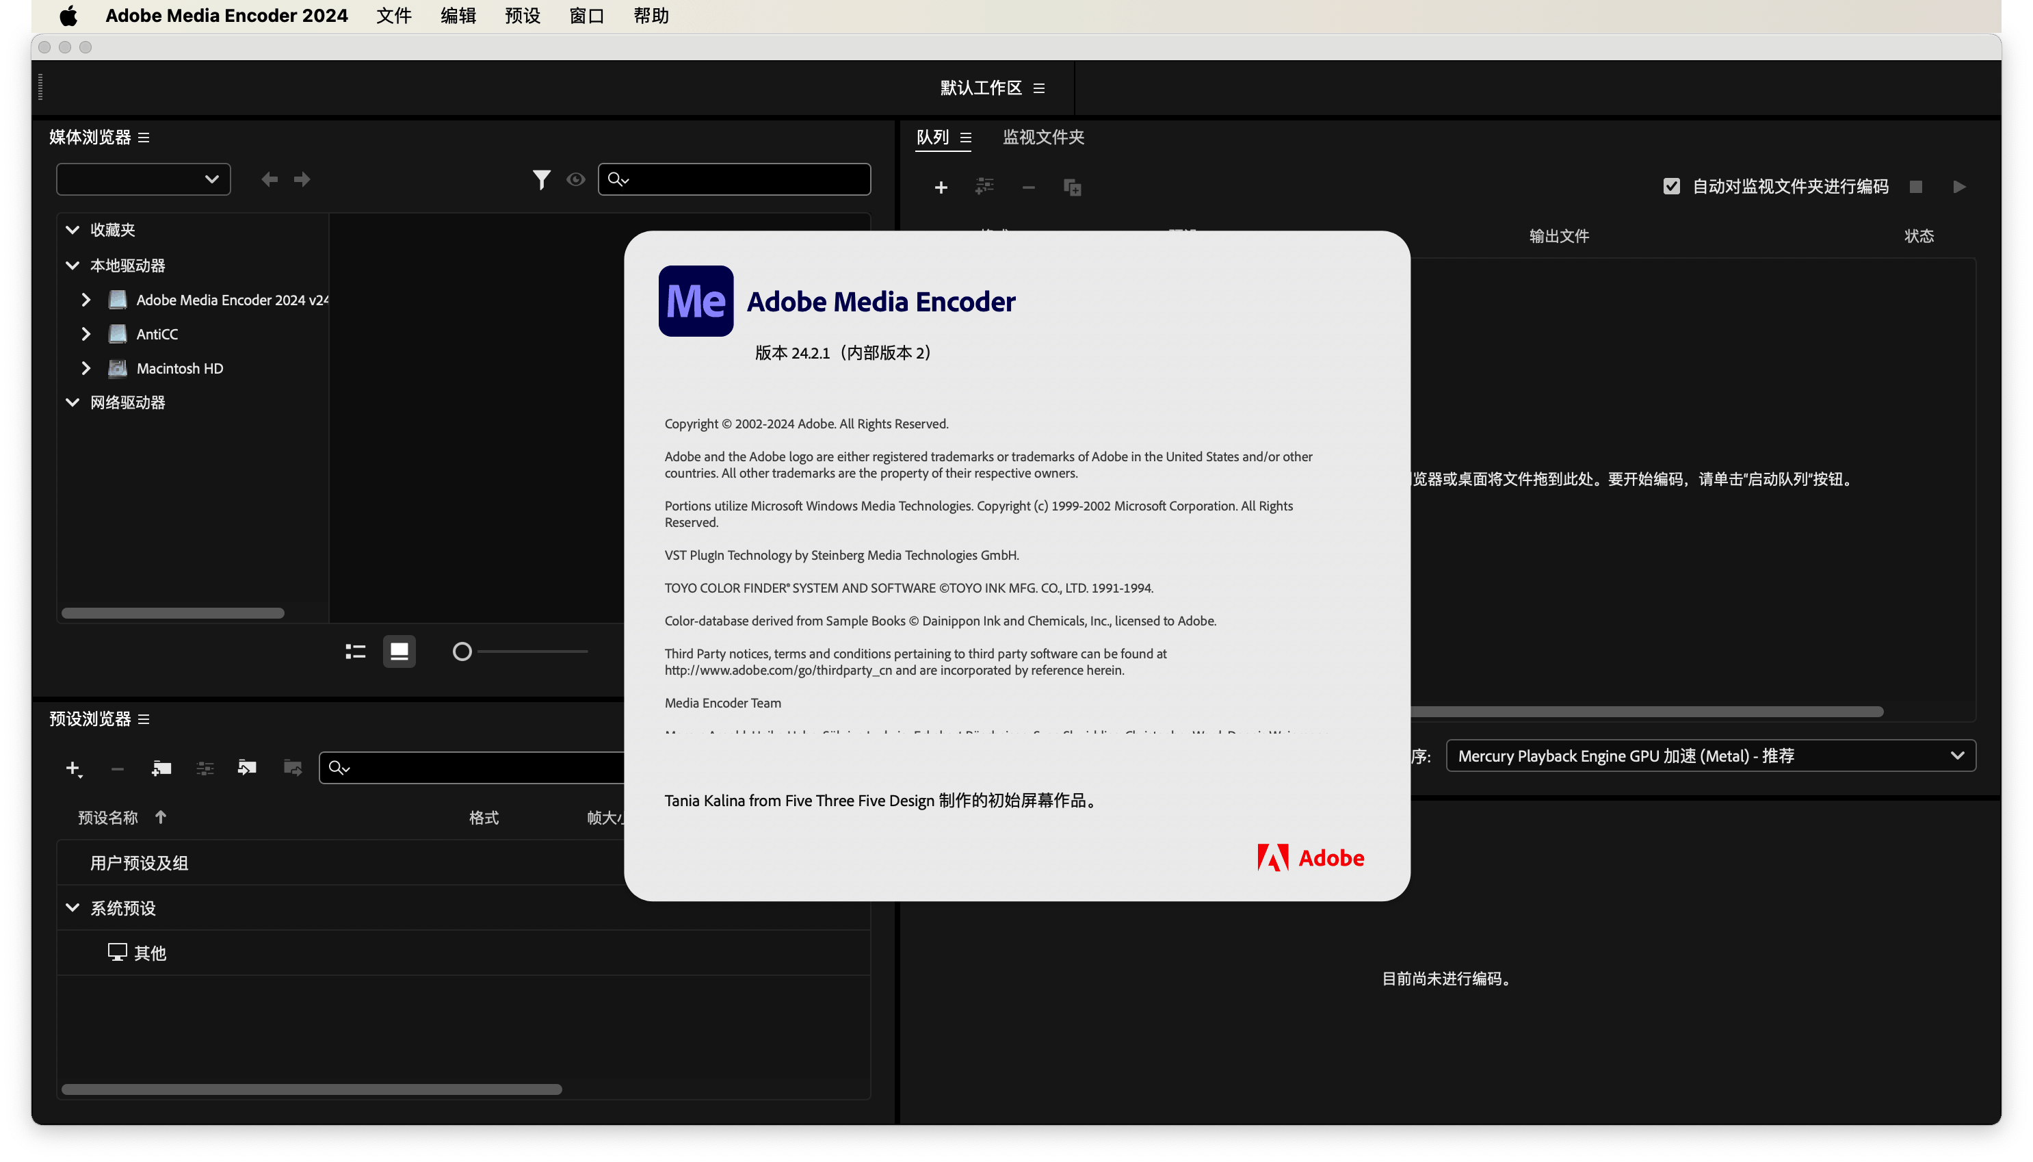Open the 默认工作区 workspace menu icon

point(1038,88)
